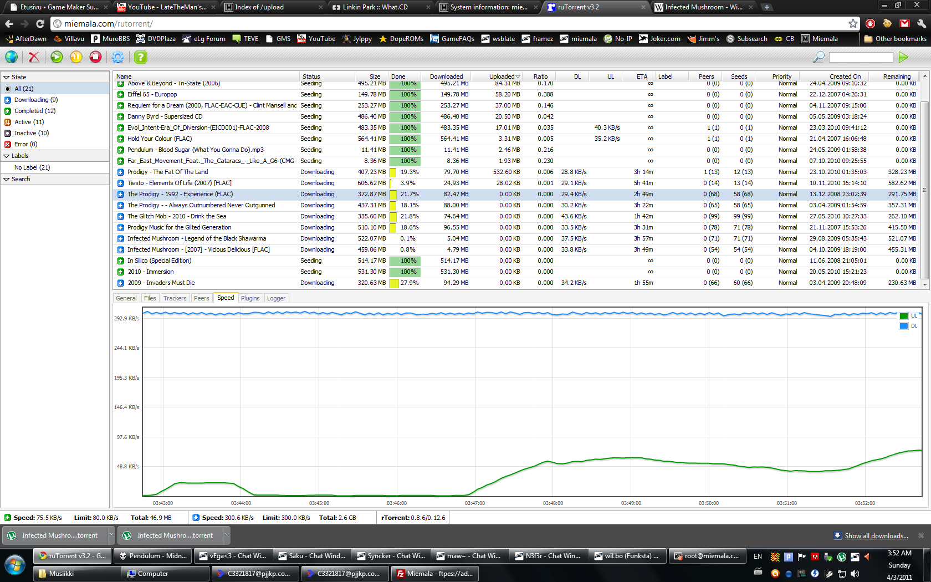Filter Active (11) torrents
931x582 pixels.
55,122
